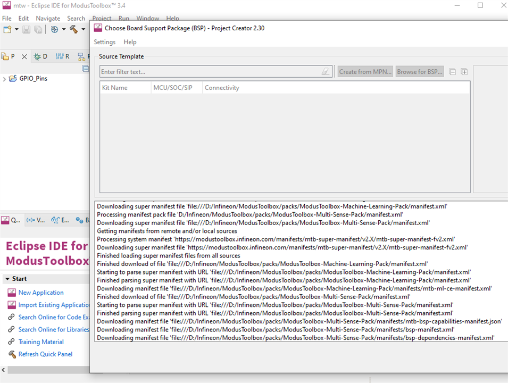Open the dropdown arrow beside the New icon

[16, 29]
